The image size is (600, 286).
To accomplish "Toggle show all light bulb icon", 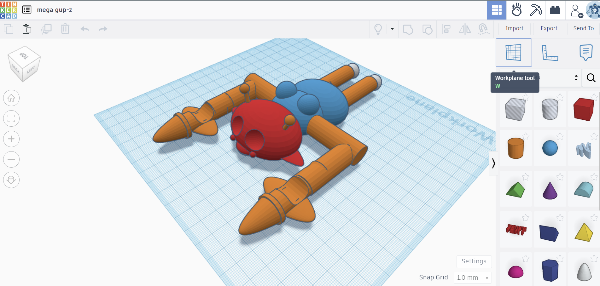I will click(378, 29).
